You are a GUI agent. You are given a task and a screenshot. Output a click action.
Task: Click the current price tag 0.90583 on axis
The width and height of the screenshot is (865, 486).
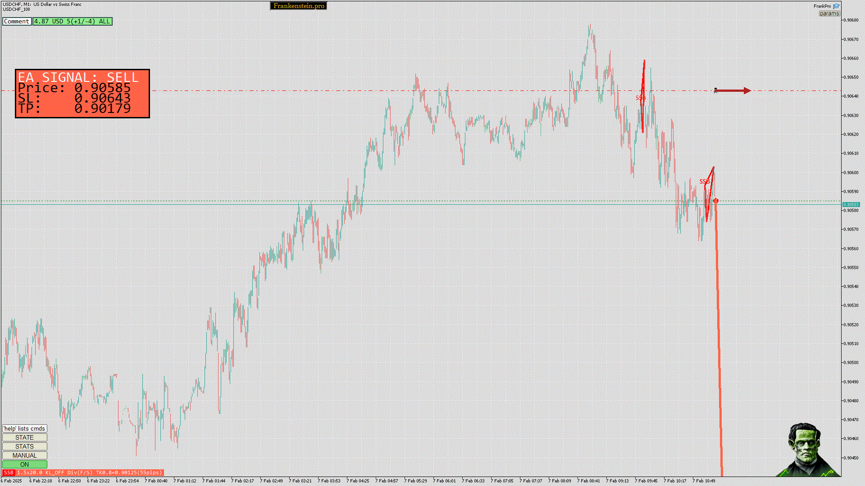pos(851,205)
